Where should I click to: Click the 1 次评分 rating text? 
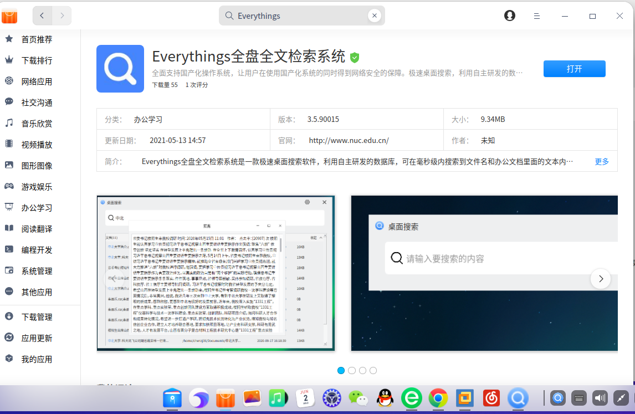pyautogui.click(x=197, y=85)
